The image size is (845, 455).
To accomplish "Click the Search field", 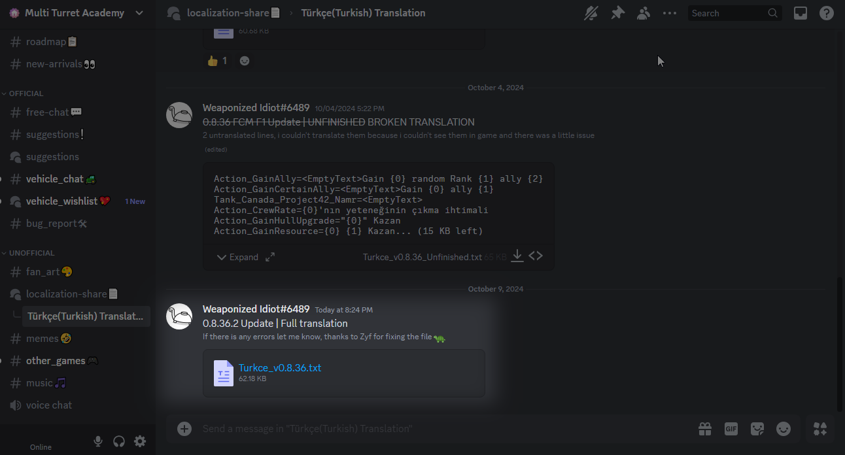I will [734, 13].
